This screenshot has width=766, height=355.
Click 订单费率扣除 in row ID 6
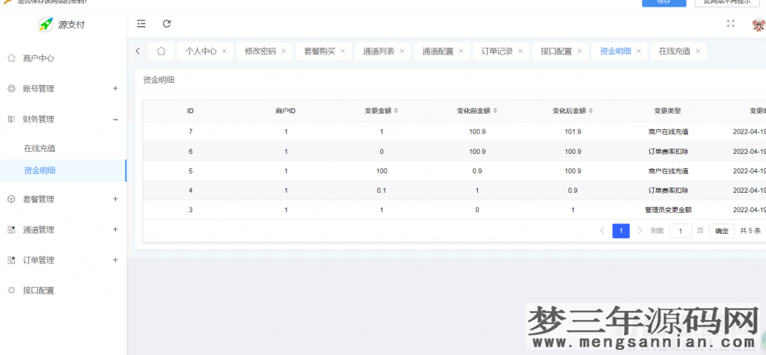point(668,152)
